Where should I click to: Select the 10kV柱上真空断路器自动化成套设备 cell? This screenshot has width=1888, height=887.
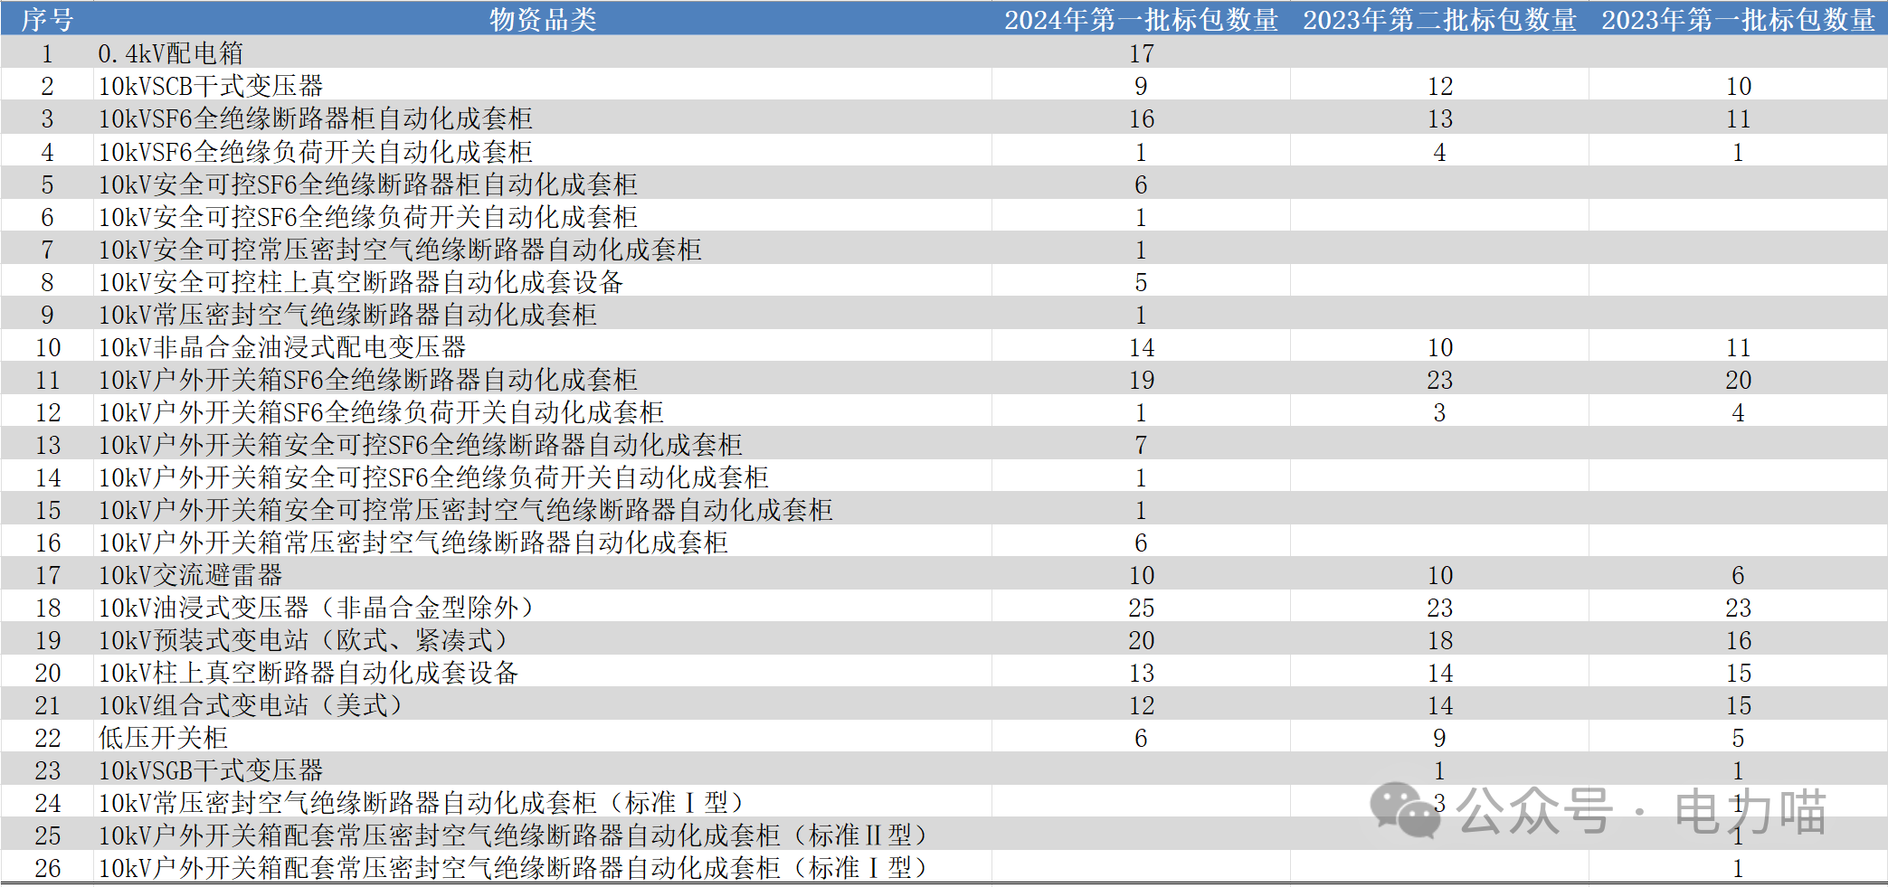pyautogui.click(x=308, y=673)
